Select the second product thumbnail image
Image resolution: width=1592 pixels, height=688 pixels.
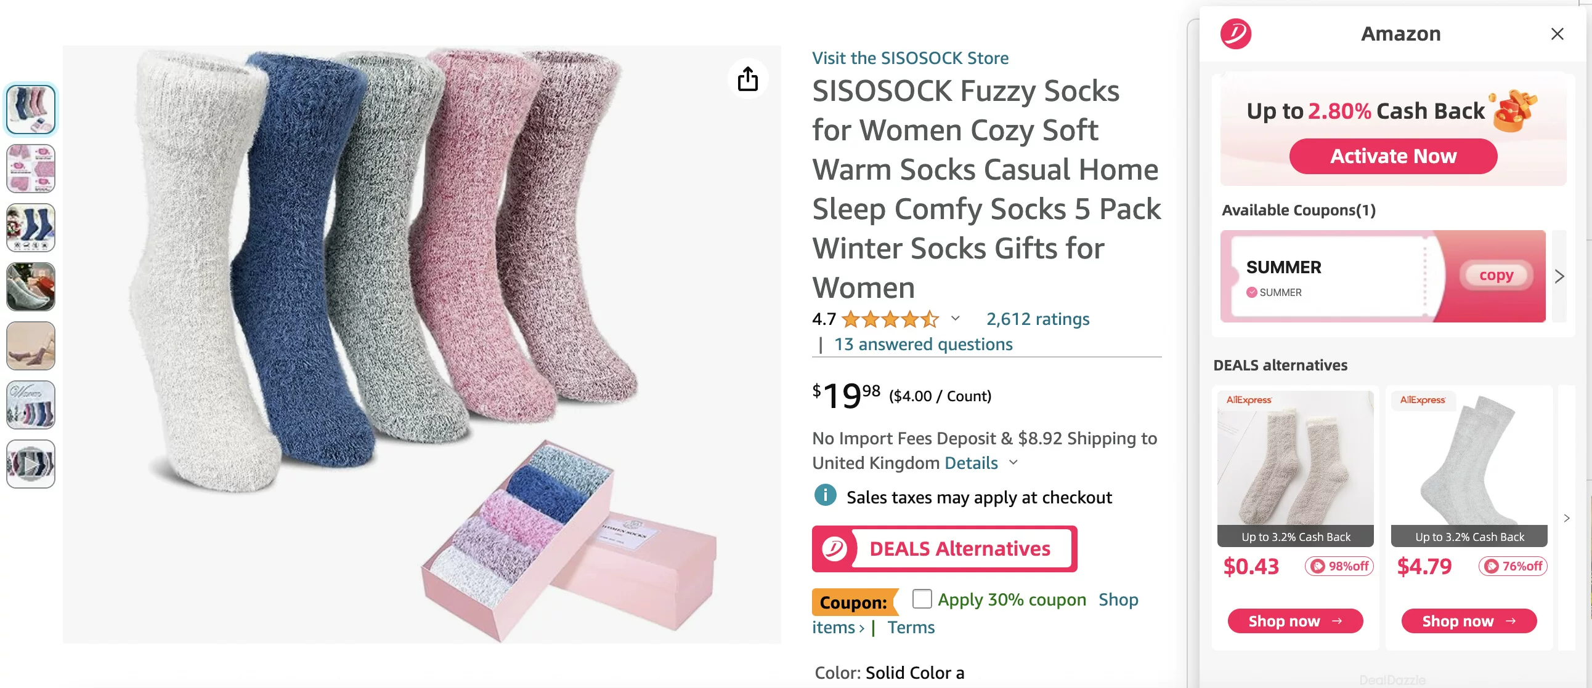[x=30, y=169]
